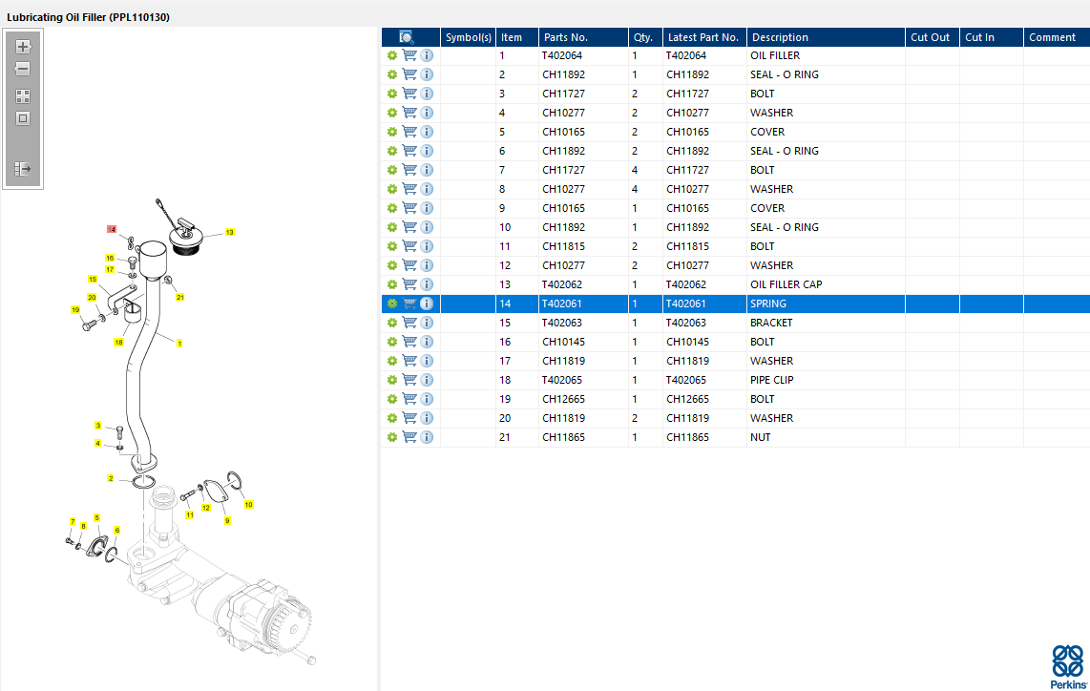This screenshot has height=691, width=1090.
Task: Zoom out of the parts diagram
Action: [23, 69]
